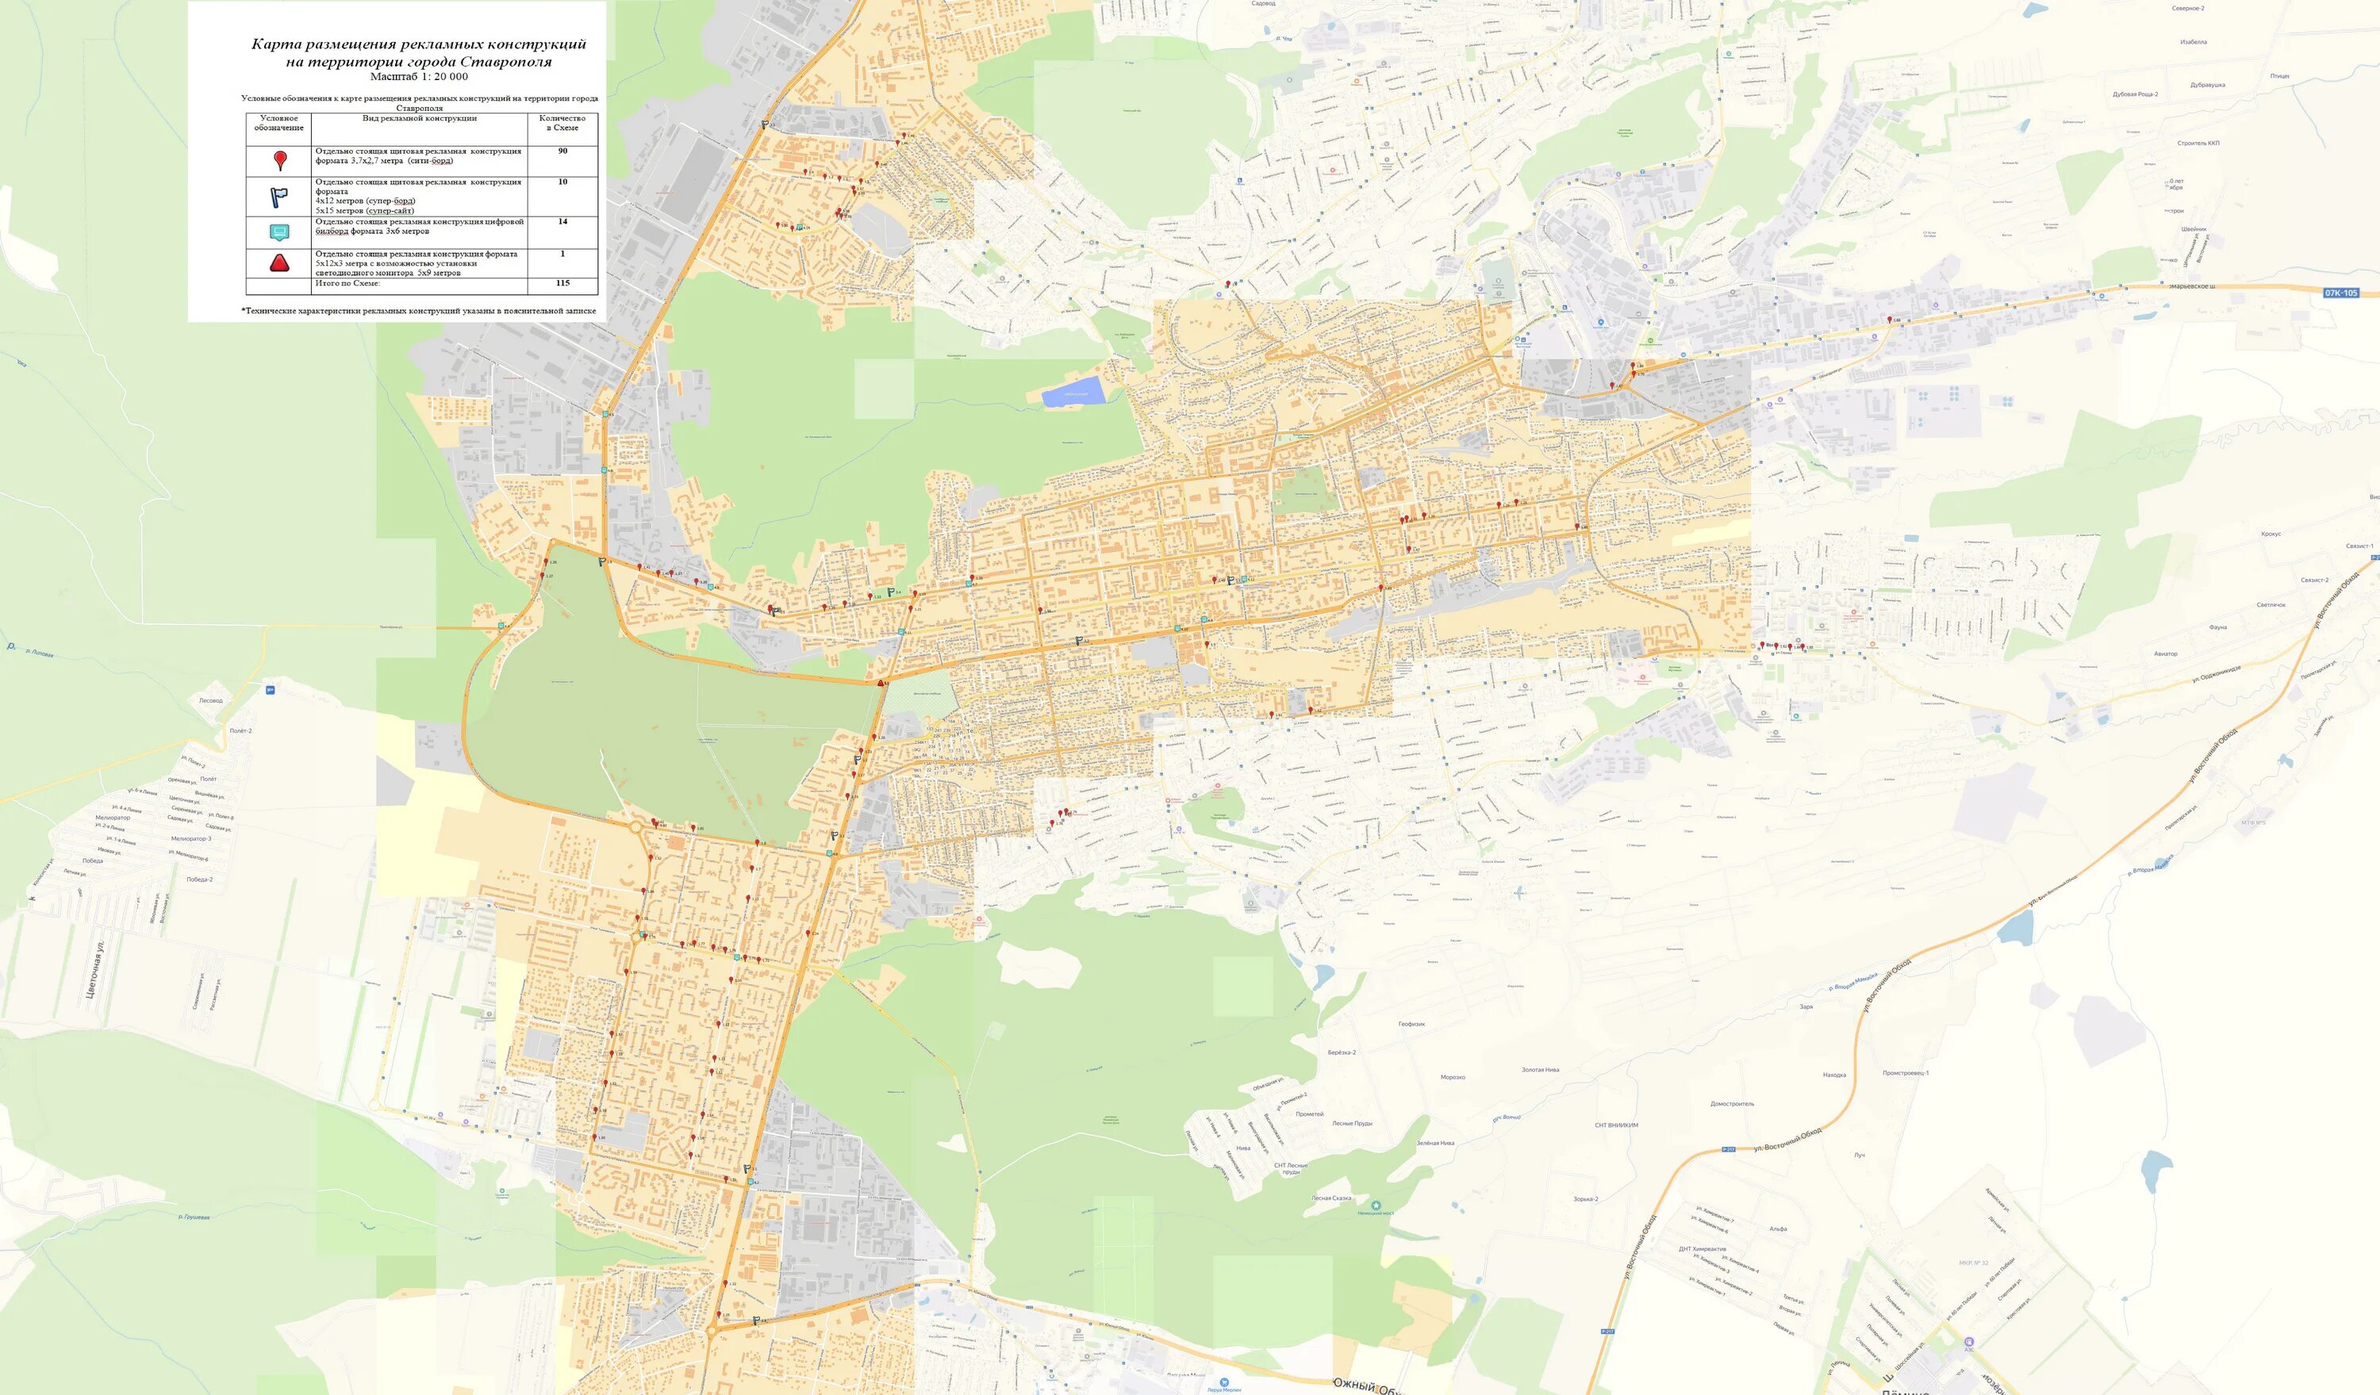Click the Леруа Мерлен shopping cart icon
Image resolution: width=2380 pixels, height=1395 pixels.
tap(1223, 1380)
